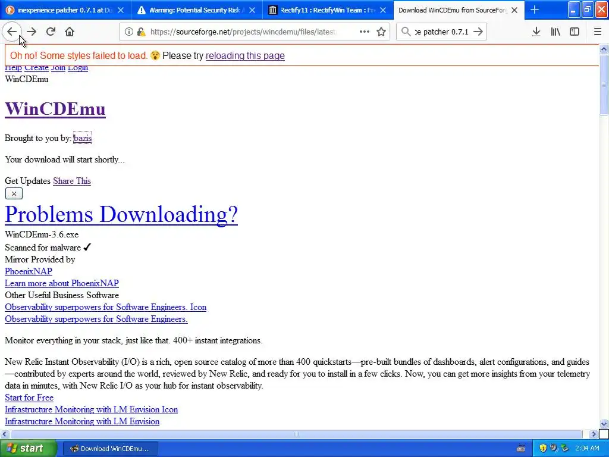This screenshot has height=457, width=609.
Task: Click the padlock connection security icon
Action: 141,32
